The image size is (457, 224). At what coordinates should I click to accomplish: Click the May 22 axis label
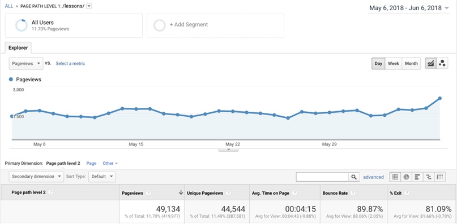pyautogui.click(x=233, y=144)
